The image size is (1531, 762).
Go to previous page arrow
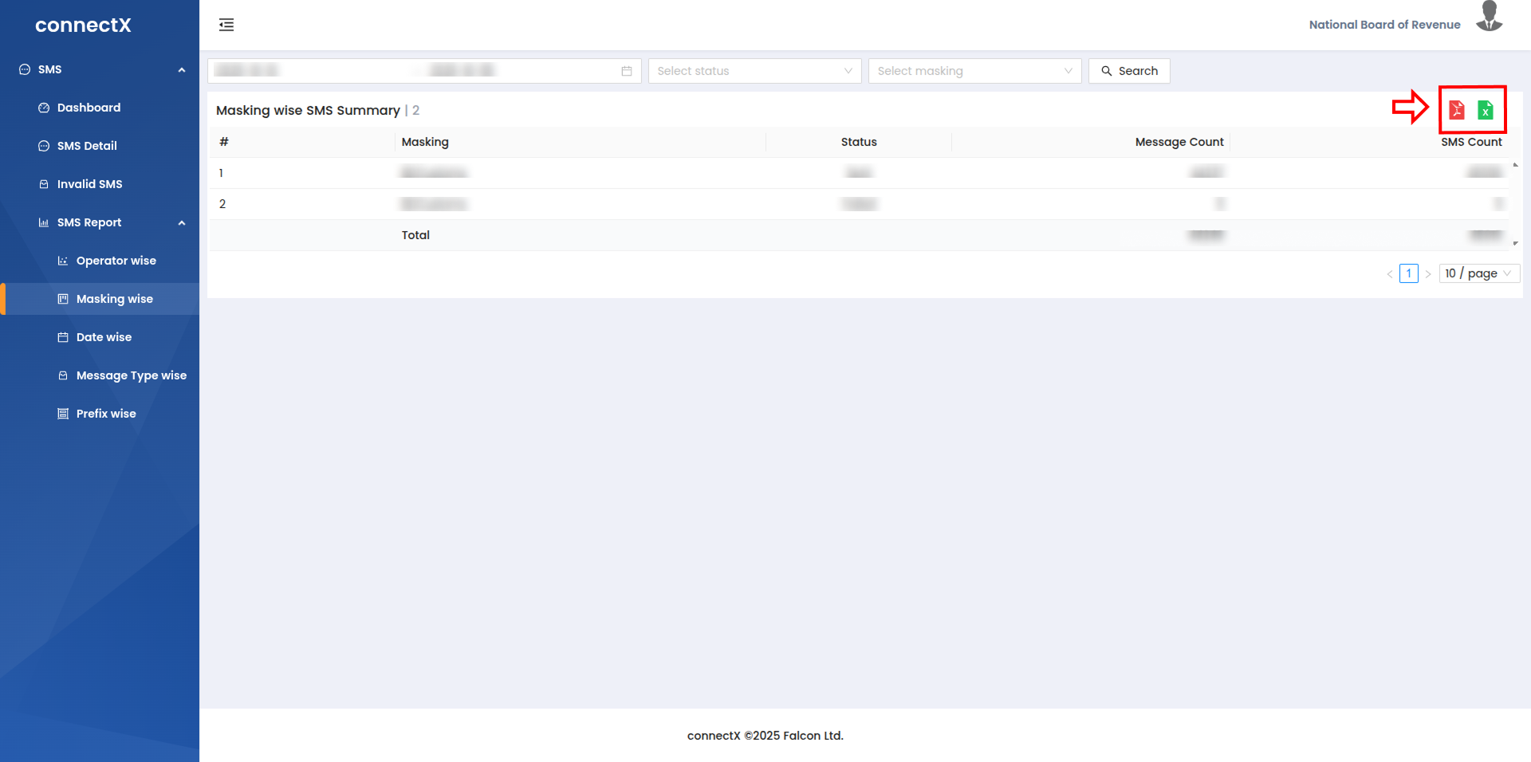tap(1390, 273)
